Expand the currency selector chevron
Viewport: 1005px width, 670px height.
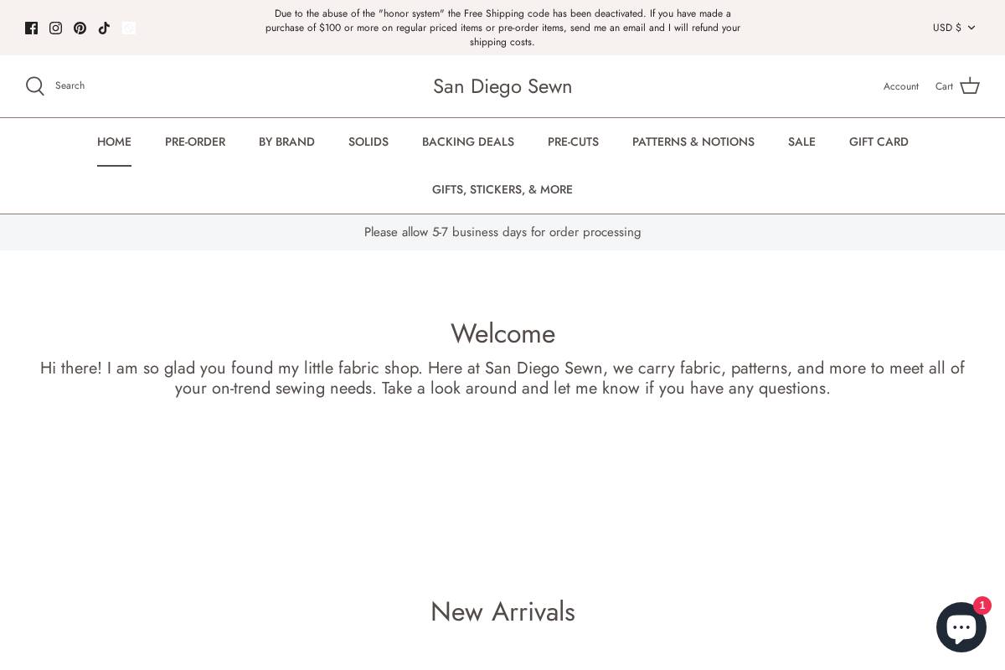pos(971,28)
